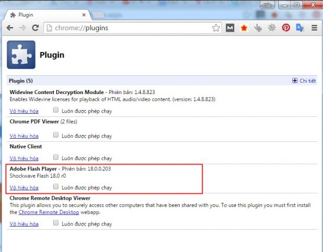Check always allowed for Chrome PDF Viewer
This screenshot has height=252, width=323.
click(56, 136)
